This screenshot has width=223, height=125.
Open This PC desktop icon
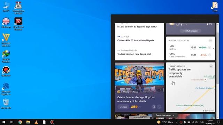(6, 7)
